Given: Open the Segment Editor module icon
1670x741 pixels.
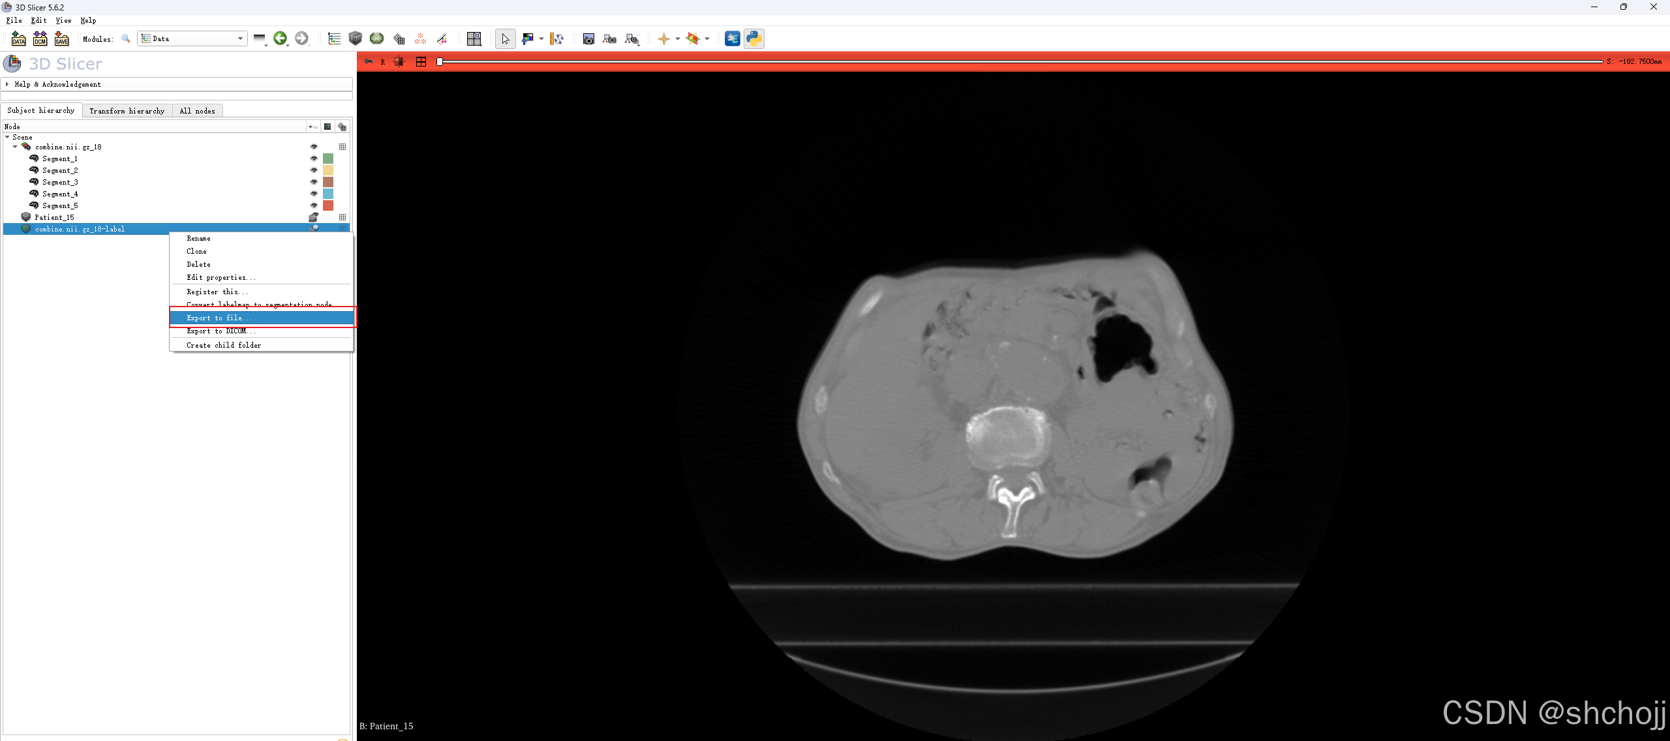Looking at the screenshot, I should tap(442, 38).
